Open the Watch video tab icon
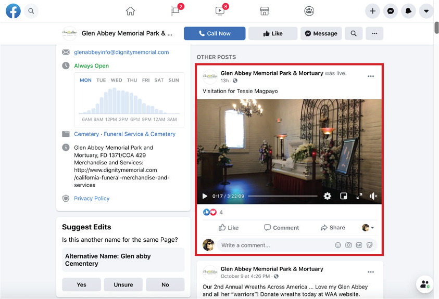Screen dimensions: 439x299 [x=220, y=11]
